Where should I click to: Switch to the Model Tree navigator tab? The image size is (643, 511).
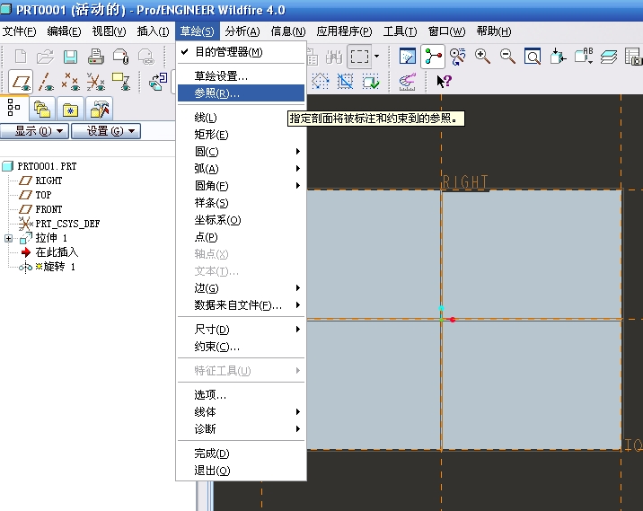click(x=13, y=109)
